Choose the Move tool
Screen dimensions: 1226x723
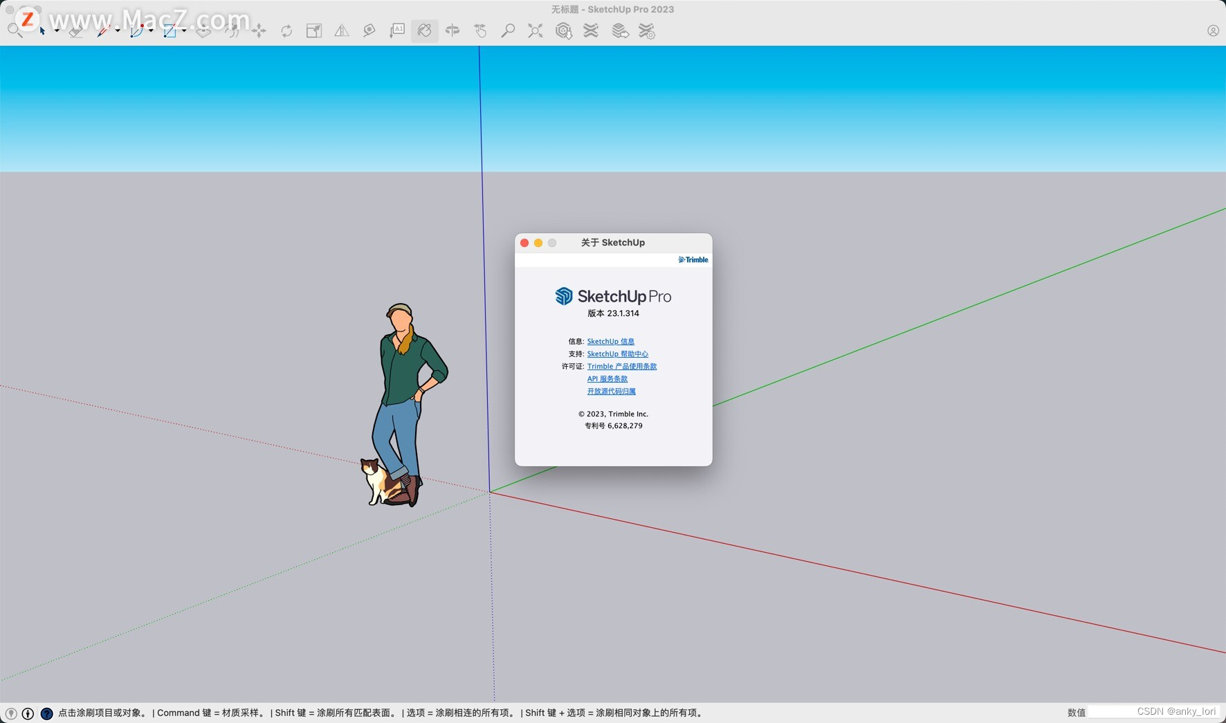(259, 30)
